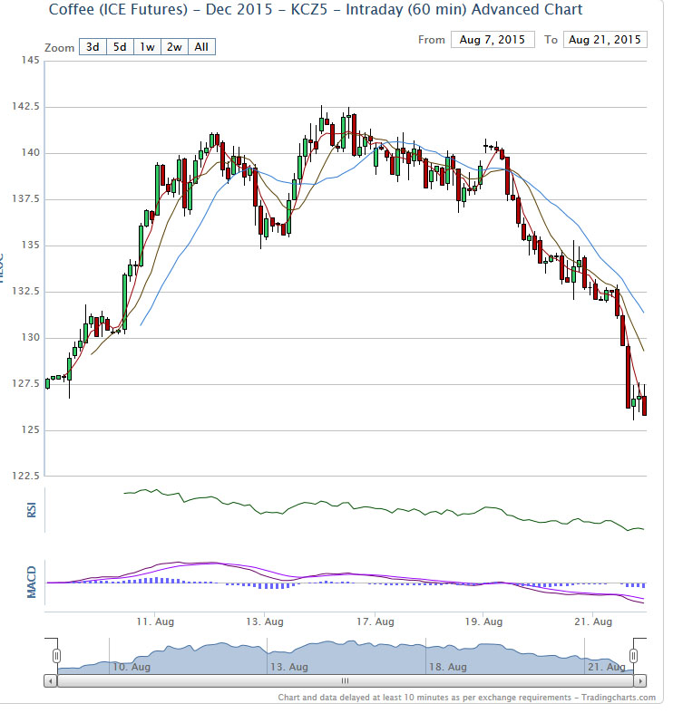Viewport: 673px width, 713px height.
Task: Click the horizontal scrollbar thumb grip
Action: [346, 681]
